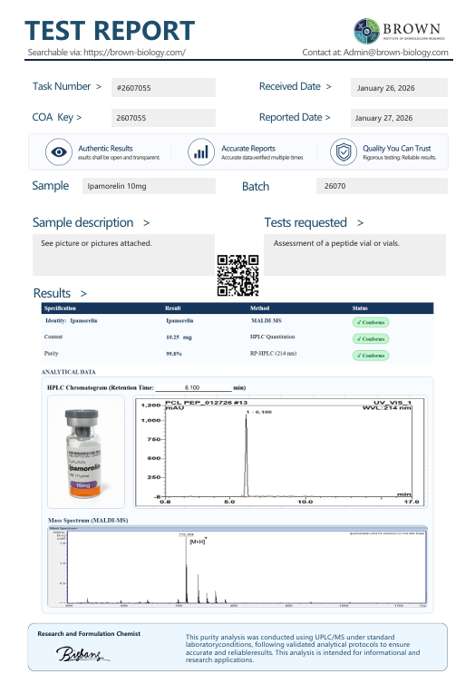Click the Status column header
The height and width of the screenshot is (674, 475).
(360, 308)
